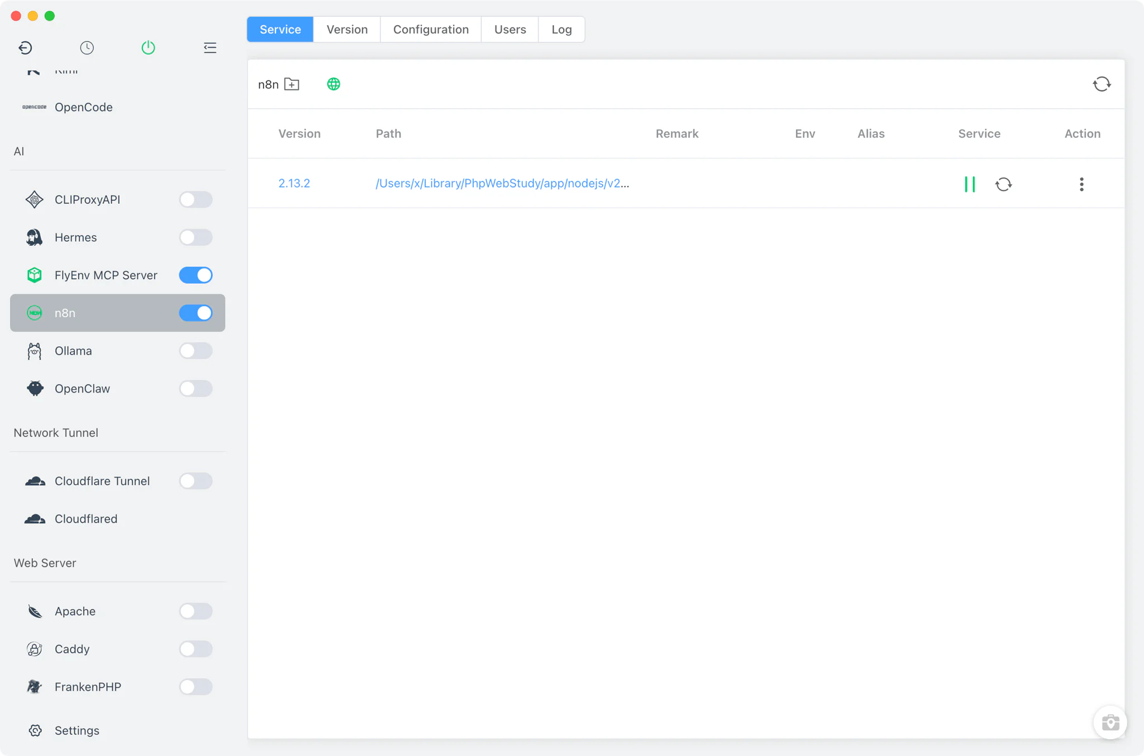Click the Env column header
The width and height of the screenshot is (1144, 756).
coord(805,134)
